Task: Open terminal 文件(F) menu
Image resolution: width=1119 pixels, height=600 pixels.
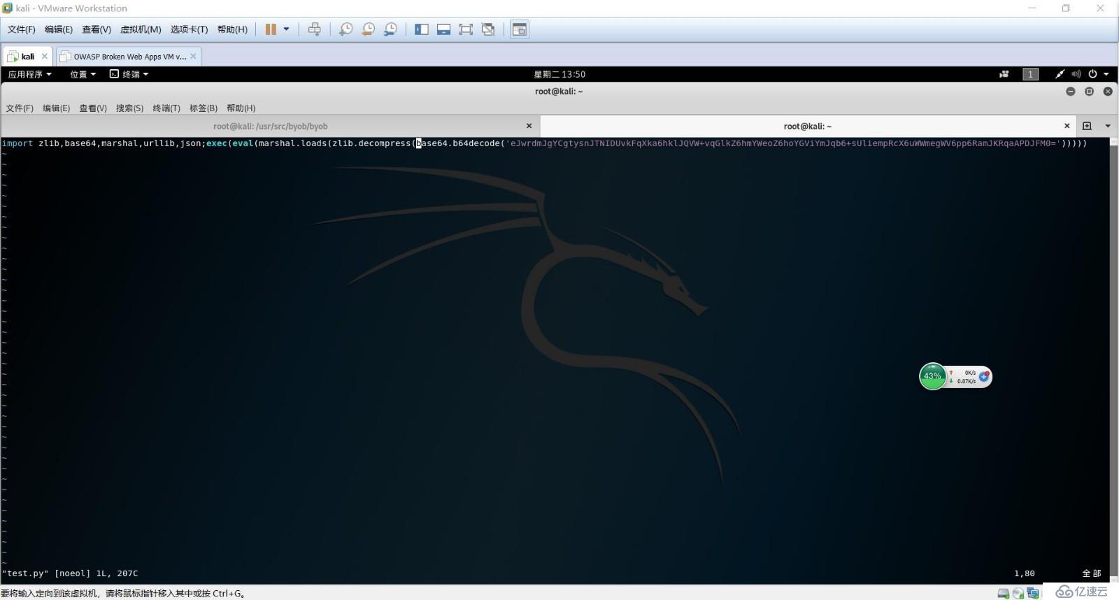Action: (20, 108)
